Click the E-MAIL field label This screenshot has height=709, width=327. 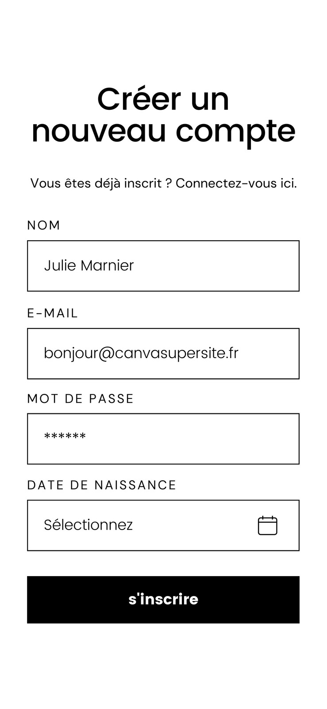tap(52, 313)
